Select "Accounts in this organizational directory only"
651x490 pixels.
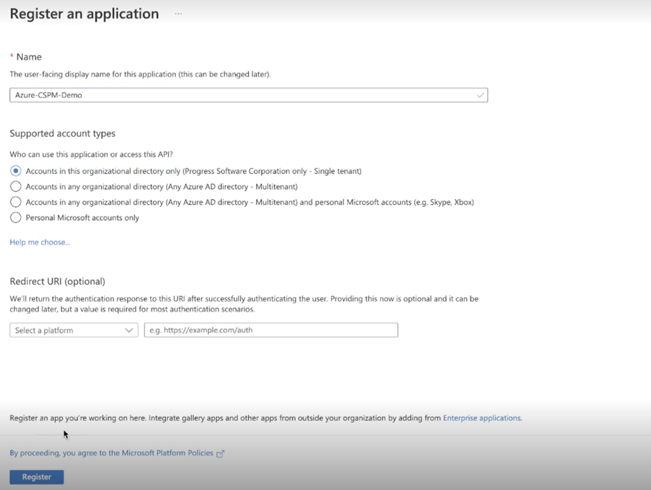point(15,171)
